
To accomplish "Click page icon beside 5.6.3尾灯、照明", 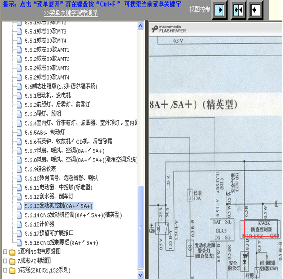I will coord(19,114).
